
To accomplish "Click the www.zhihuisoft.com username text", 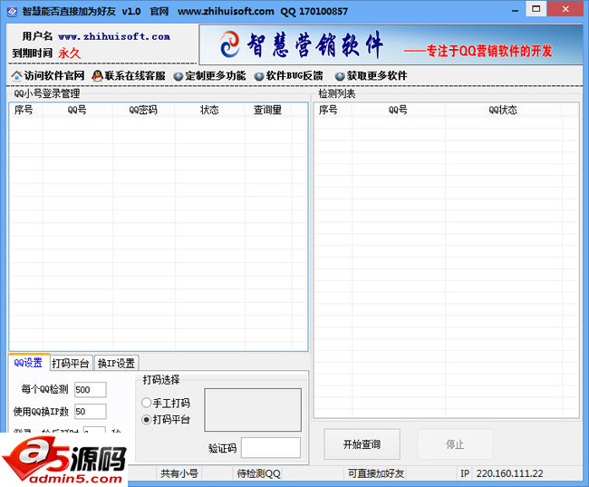I will (114, 36).
